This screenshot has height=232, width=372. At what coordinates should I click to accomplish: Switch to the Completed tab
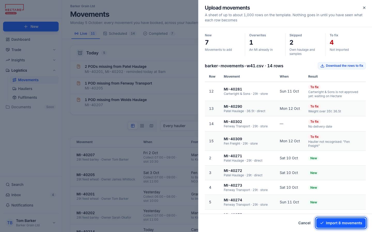[159, 34]
